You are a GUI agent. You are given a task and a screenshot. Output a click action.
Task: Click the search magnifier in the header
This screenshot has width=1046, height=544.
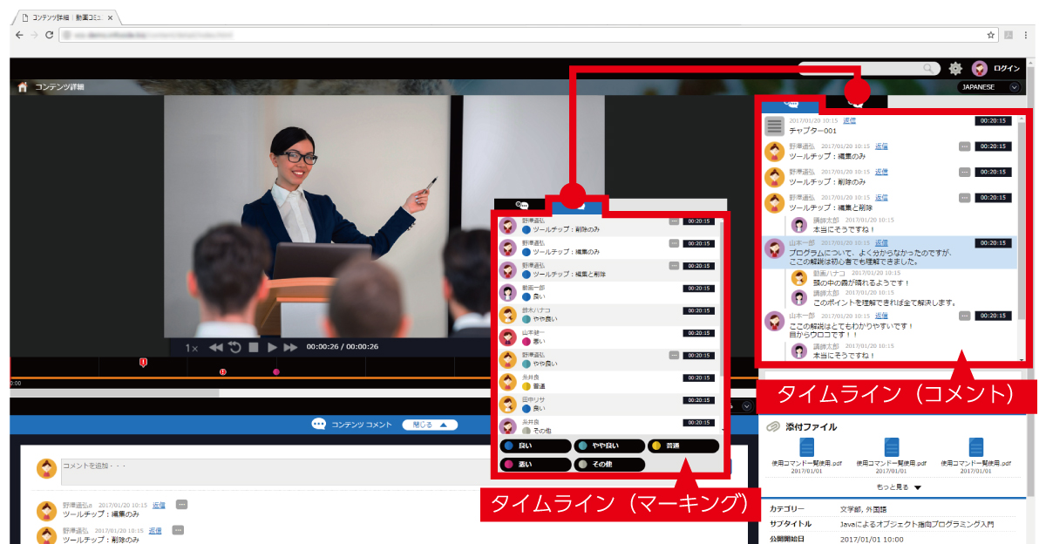click(927, 68)
